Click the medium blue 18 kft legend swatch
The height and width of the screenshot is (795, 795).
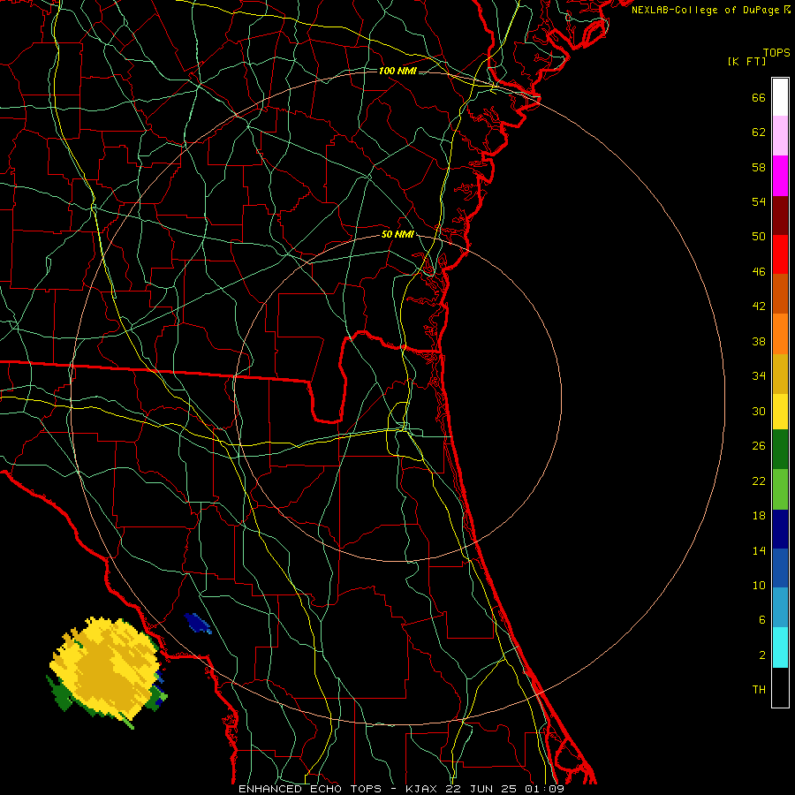pos(780,568)
